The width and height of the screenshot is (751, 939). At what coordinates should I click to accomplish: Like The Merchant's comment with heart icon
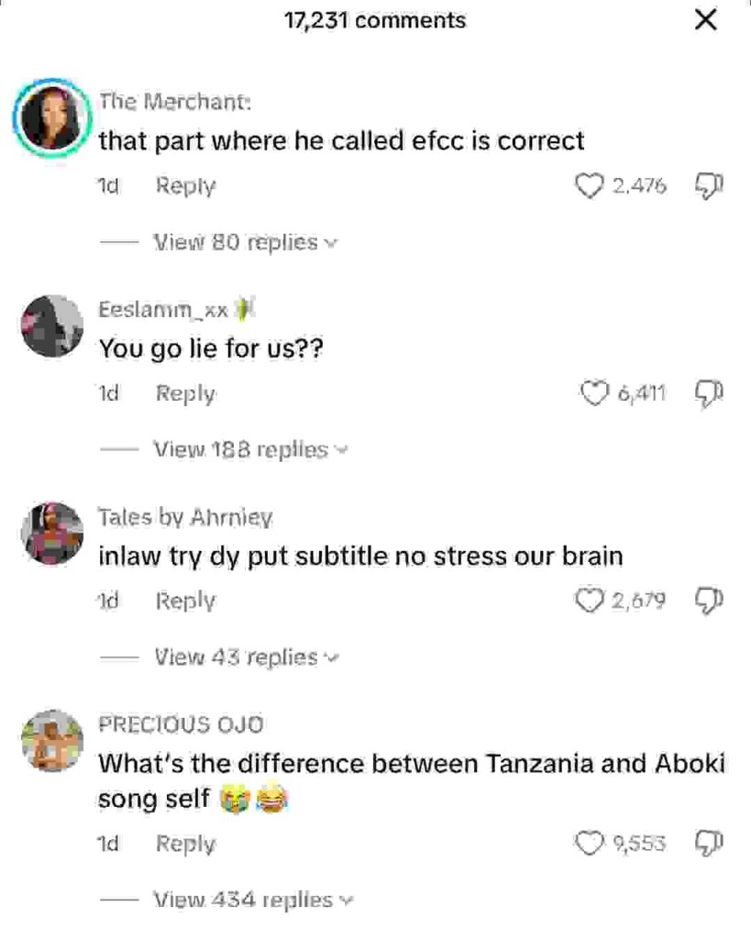coord(587,187)
